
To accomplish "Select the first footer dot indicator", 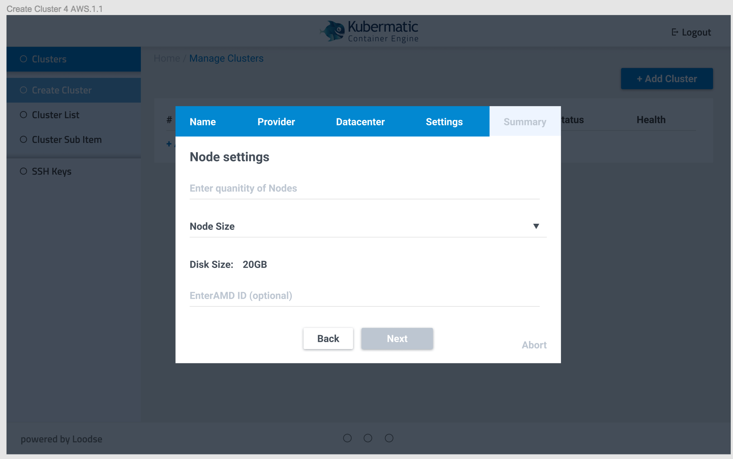I will pos(347,438).
